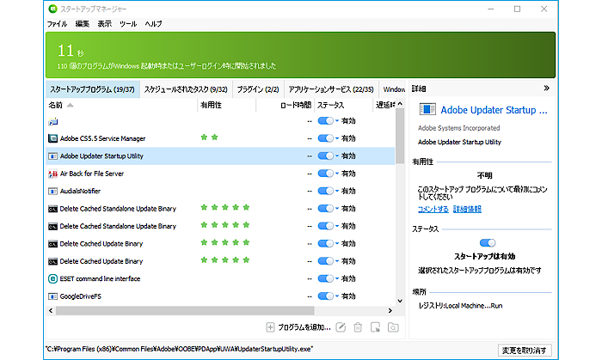Click Adobe Updater Startup title in details
The height and width of the screenshot is (360, 602).
(494, 110)
